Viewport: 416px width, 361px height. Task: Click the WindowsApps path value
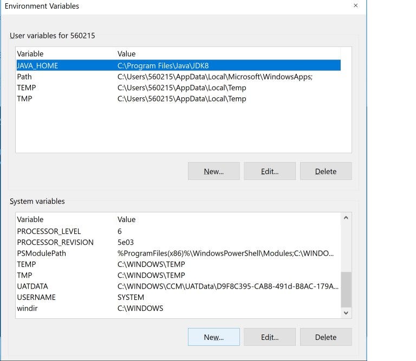(215, 77)
